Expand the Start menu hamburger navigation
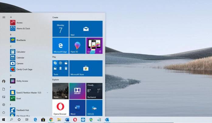The height and width of the screenshot is (123, 212). [x=4, y=17]
